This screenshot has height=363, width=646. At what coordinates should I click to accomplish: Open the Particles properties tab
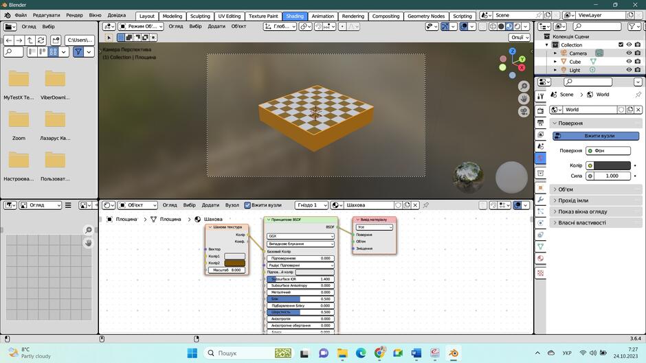point(541,211)
